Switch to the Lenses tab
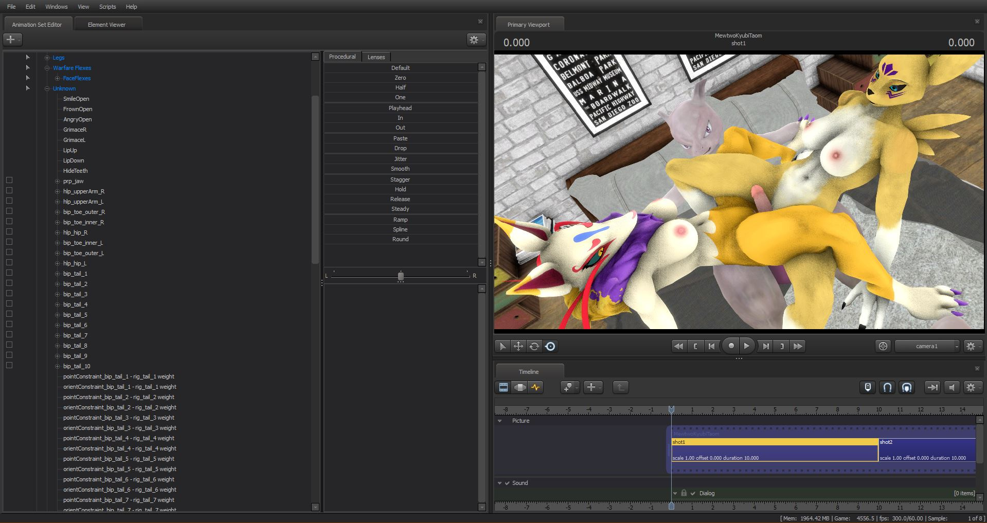The width and height of the screenshot is (987, 523). [376, 57]
